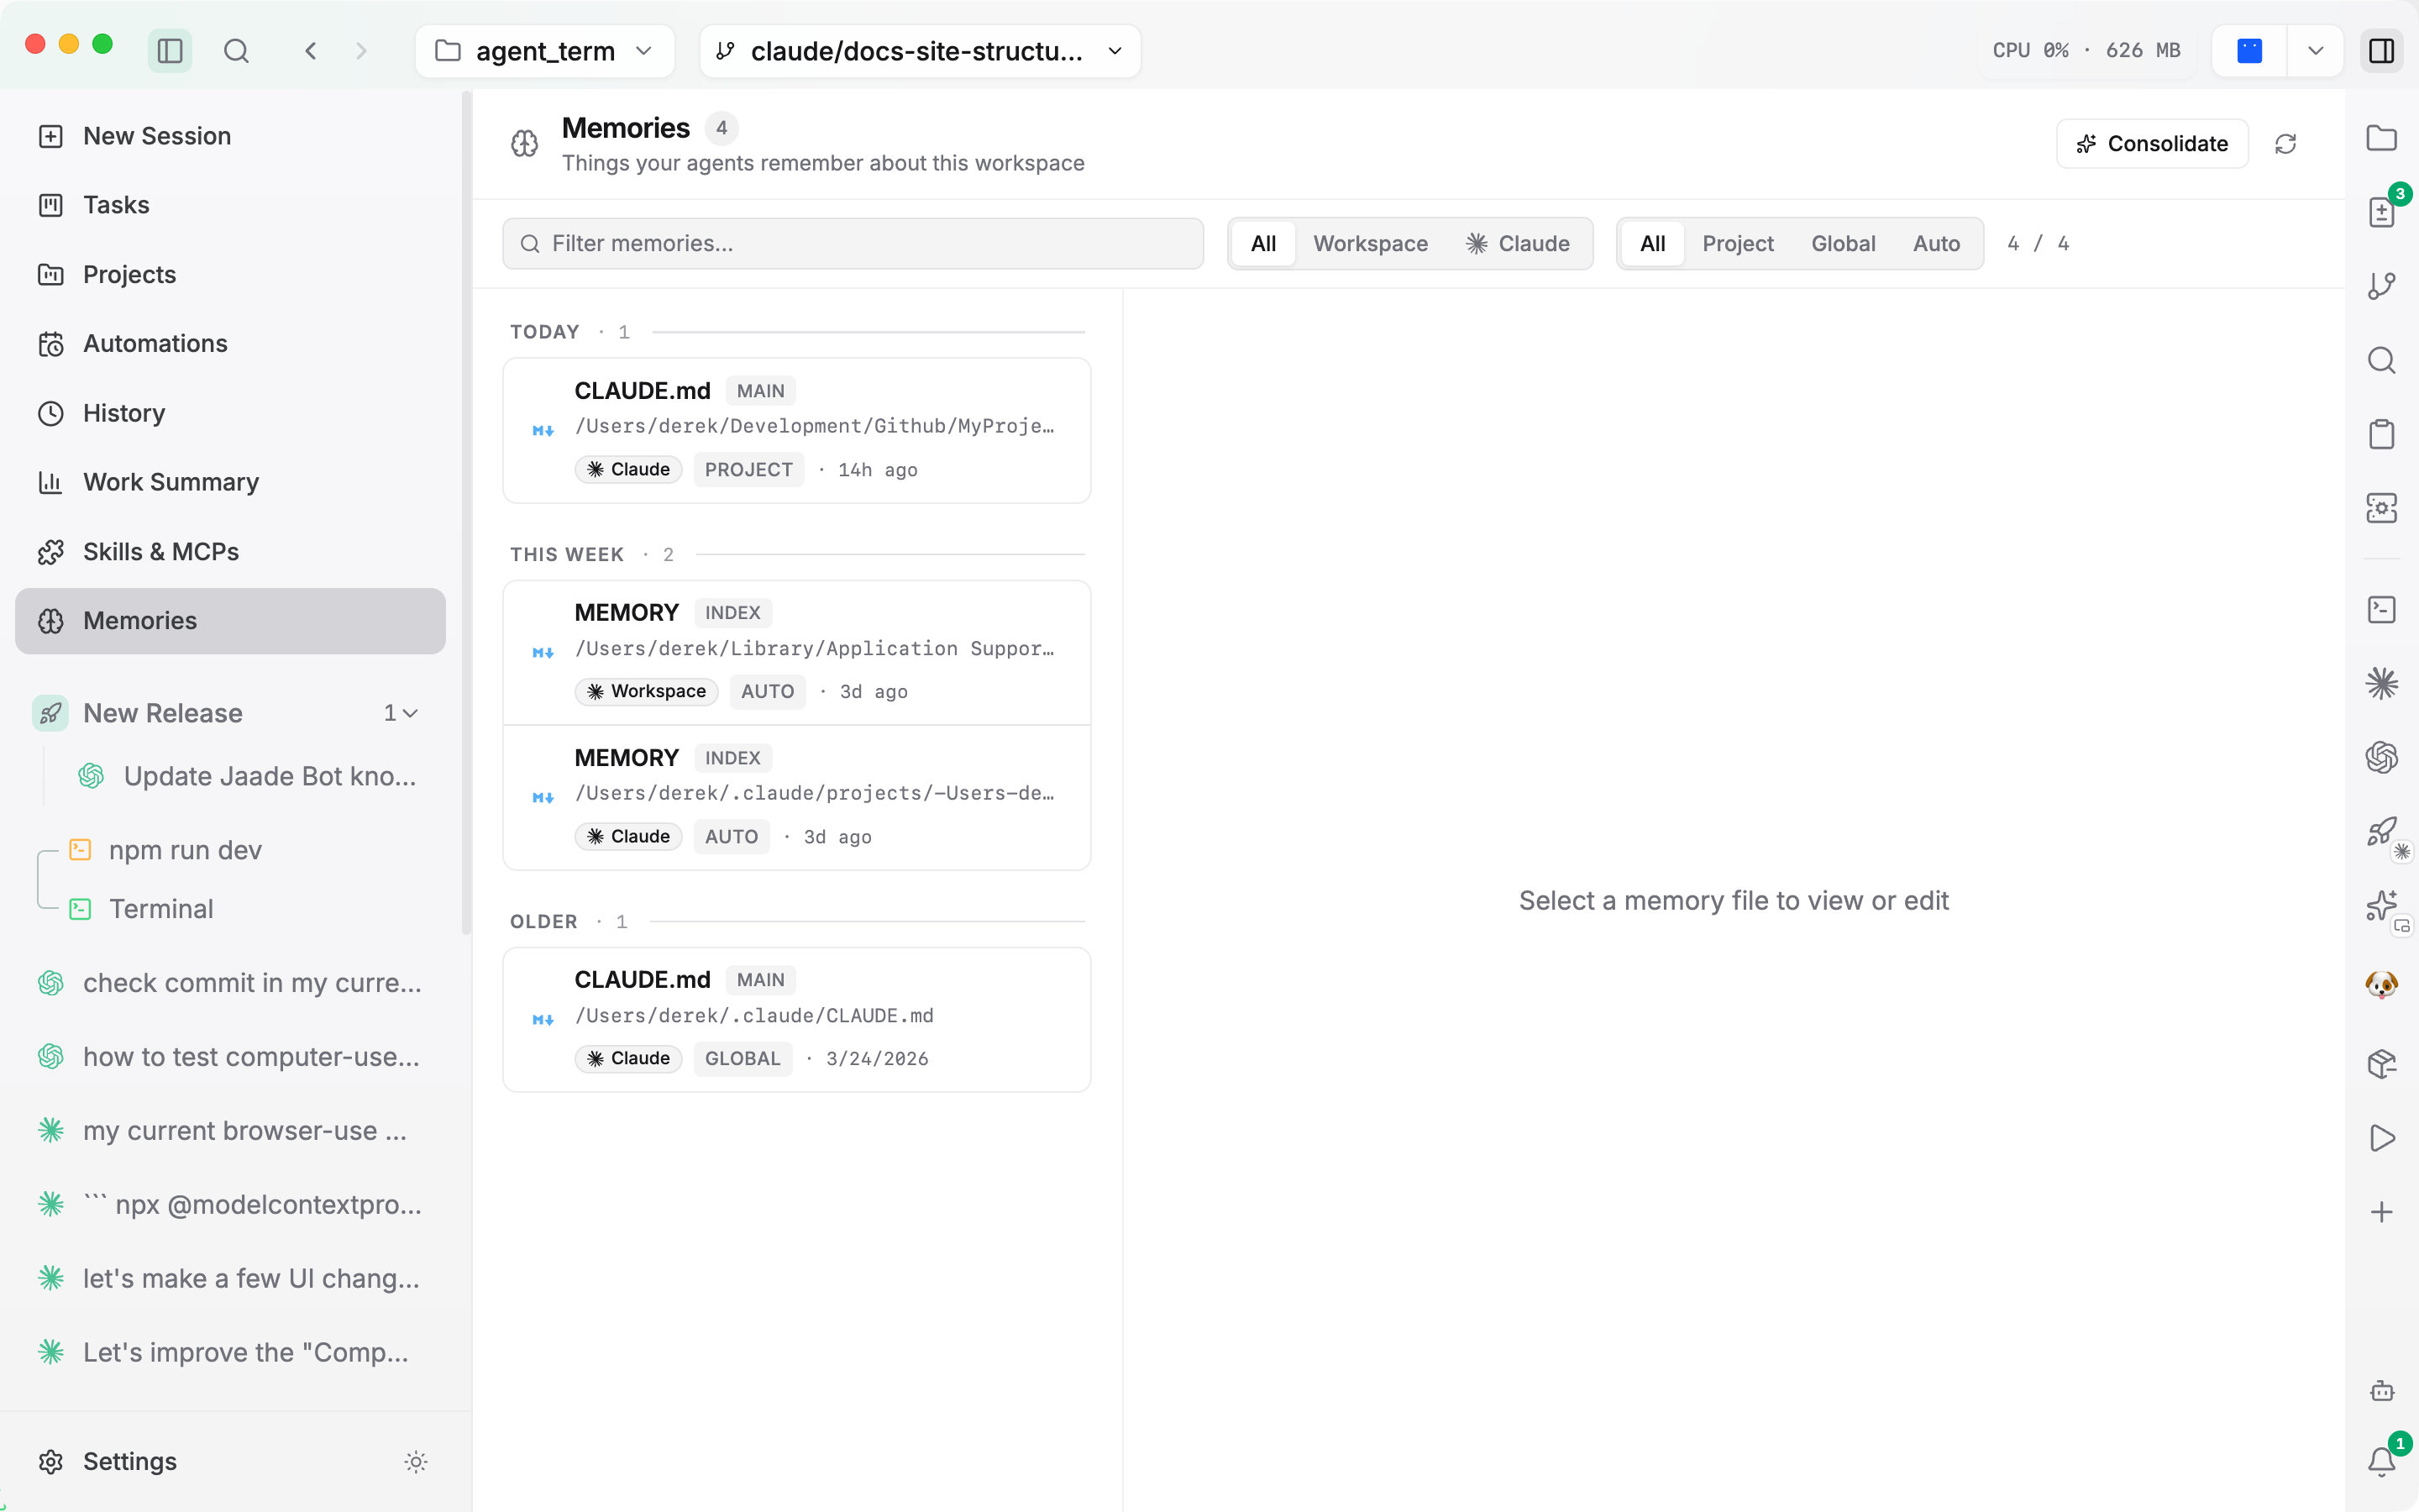2419x1512 pixels.
Task: Select the All scope filter tab
Action: 1652,243
